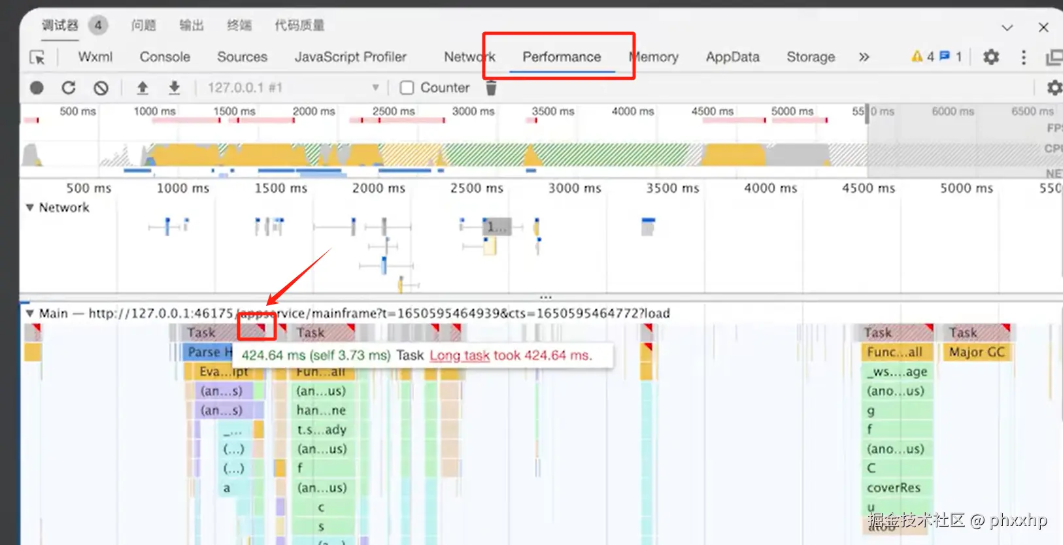1063x545 pixels.
Task: Open the 127.0.0.1 #1 profile dropdown
Action: click(x=293, y=88)
